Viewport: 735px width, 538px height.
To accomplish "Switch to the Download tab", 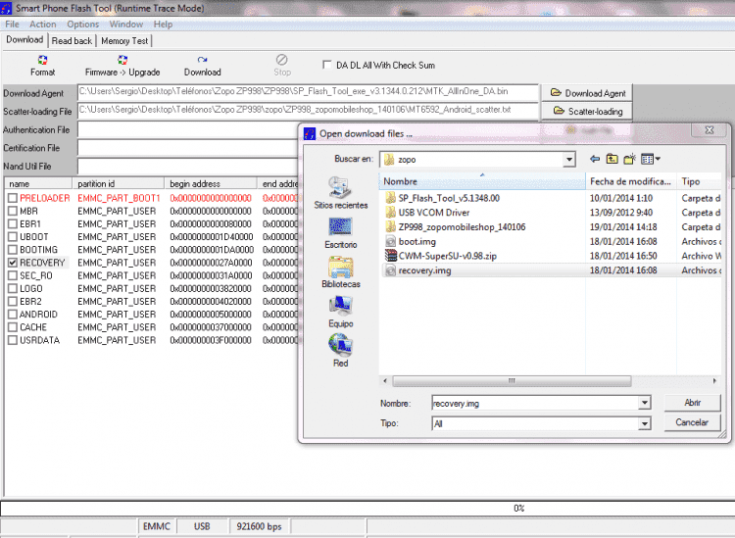I will (x=24, y=40).
